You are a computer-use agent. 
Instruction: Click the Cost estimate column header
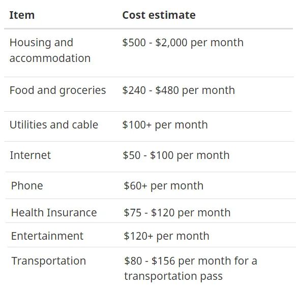pyautogui.click(x=159, y=15)
